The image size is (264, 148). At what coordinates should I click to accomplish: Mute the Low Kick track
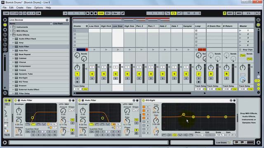coord(92,74)
